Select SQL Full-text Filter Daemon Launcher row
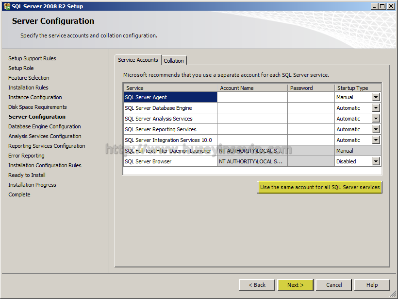 (170, 151)
